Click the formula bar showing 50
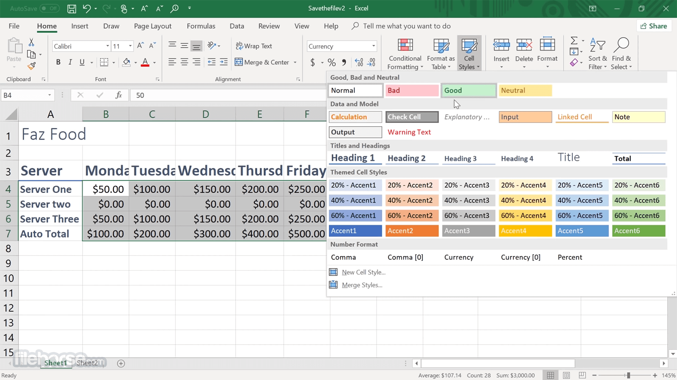Image resolution: width=677 pixels, height=380 pixels. [228, 95]
